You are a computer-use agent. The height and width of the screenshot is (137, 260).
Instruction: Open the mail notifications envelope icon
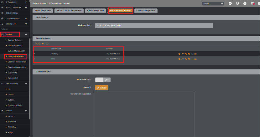[x=252, y=3]
